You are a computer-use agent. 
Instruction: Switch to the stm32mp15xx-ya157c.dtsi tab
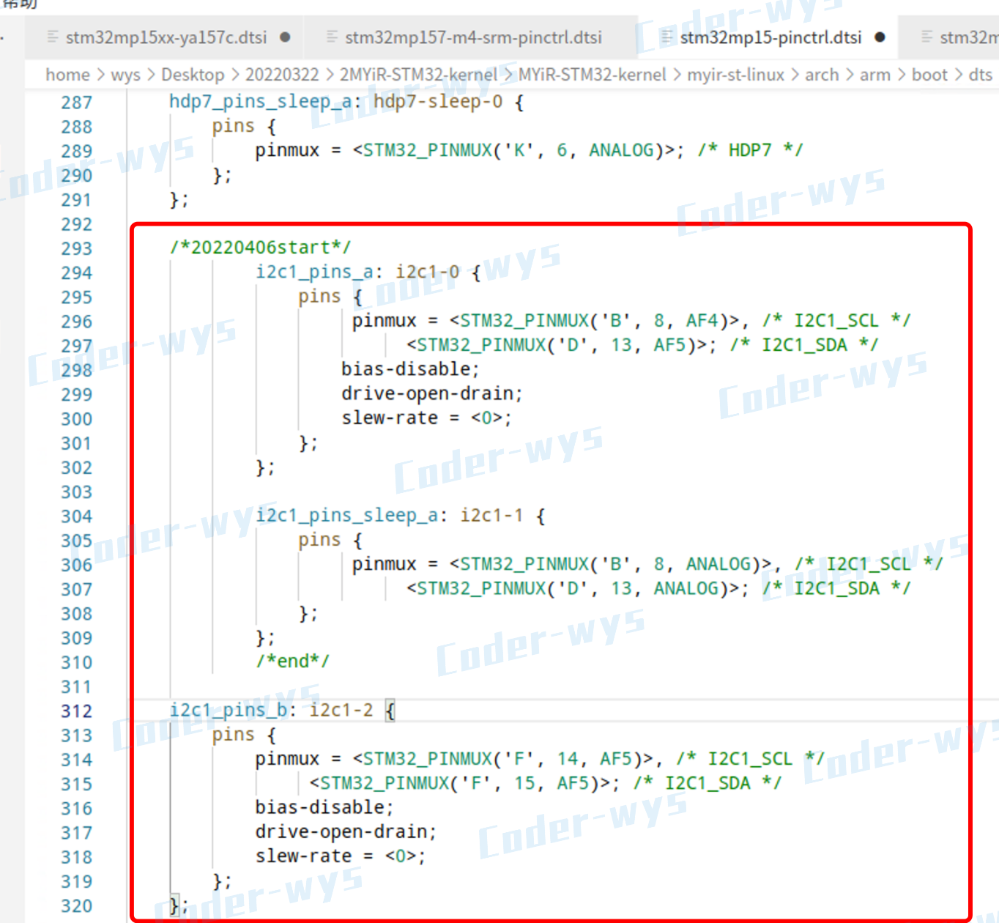(x=166, y=37)
